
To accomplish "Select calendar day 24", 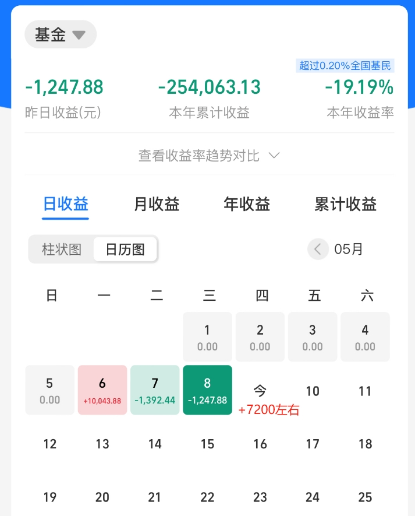I will (313, 497).
